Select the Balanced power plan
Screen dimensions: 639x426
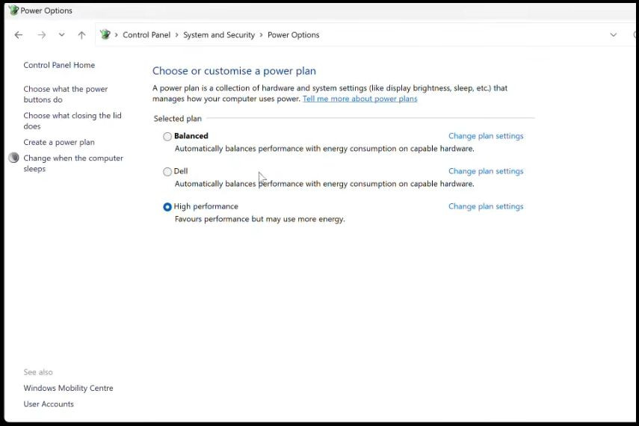167,137
